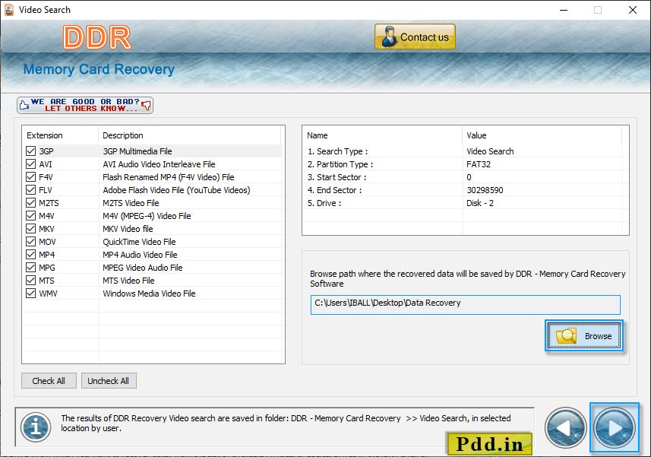Select 'Windows Media Video File' description
The width and height of the screenshot is (651, 457).
point(149,294)
